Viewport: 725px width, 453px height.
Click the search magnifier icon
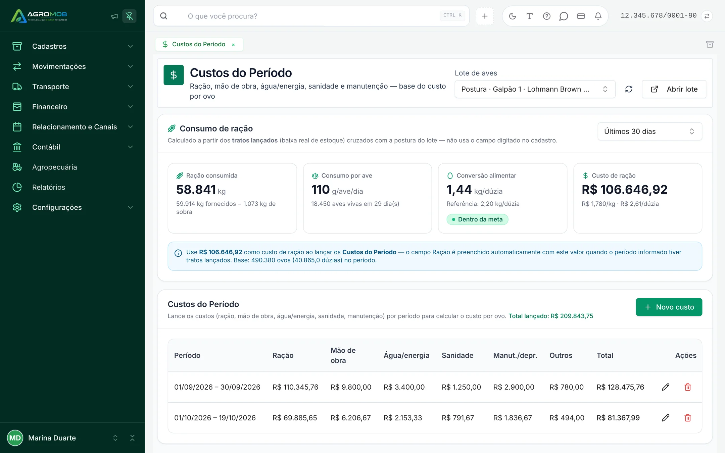click(x=164, y=16)
